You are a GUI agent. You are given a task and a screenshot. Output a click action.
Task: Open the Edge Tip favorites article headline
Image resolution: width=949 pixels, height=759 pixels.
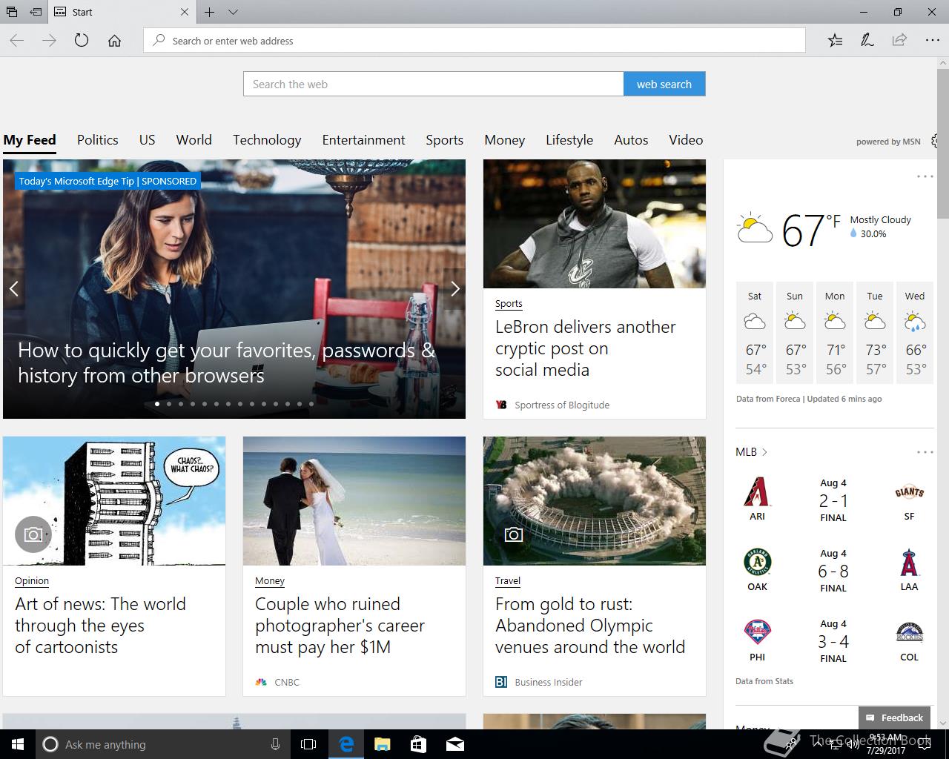point(226,362)
